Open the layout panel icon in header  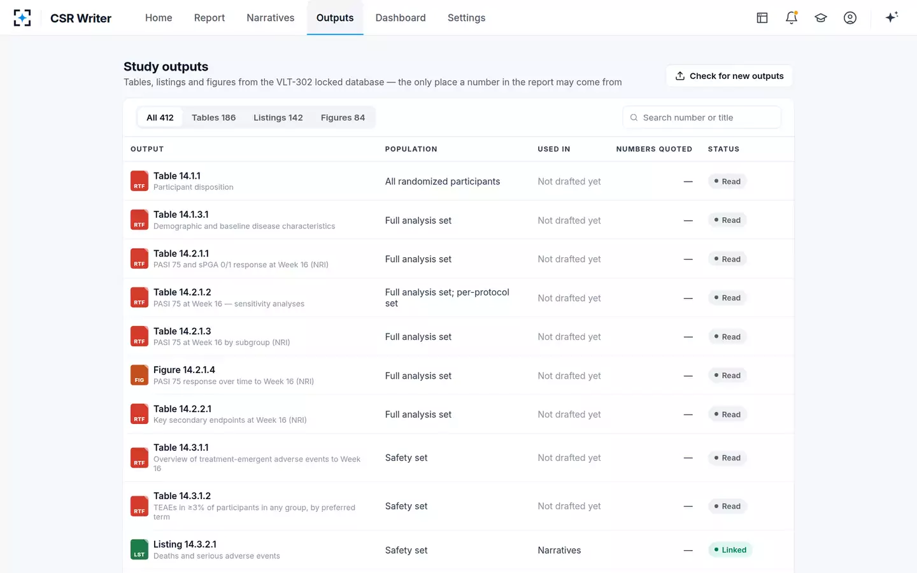point(762,18)
